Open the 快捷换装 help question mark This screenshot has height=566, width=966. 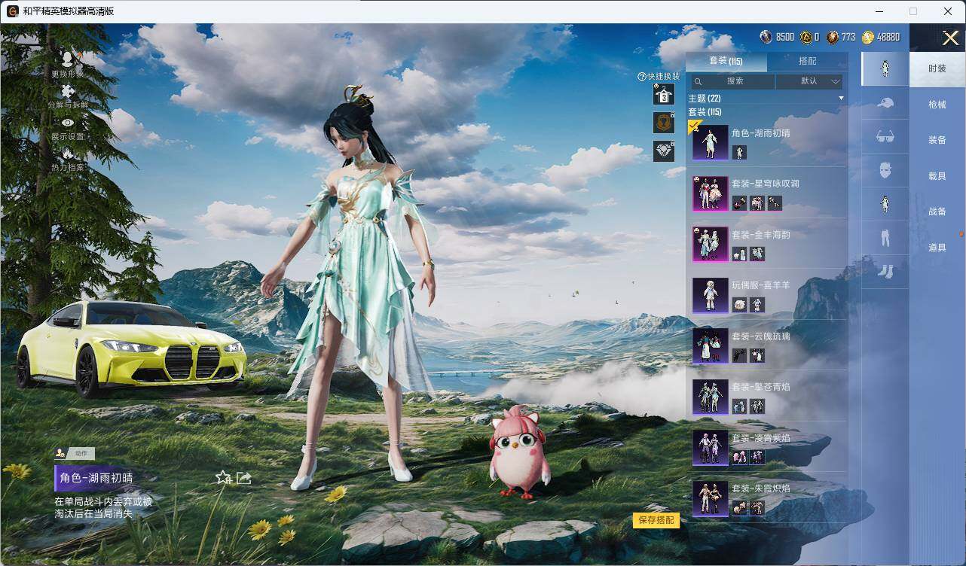pos(642,76)
